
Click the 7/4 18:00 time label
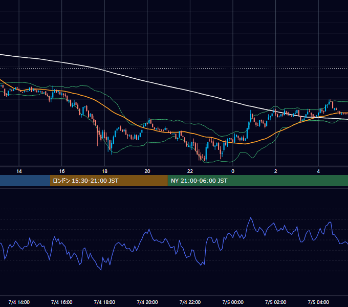[x=104, y=302]
